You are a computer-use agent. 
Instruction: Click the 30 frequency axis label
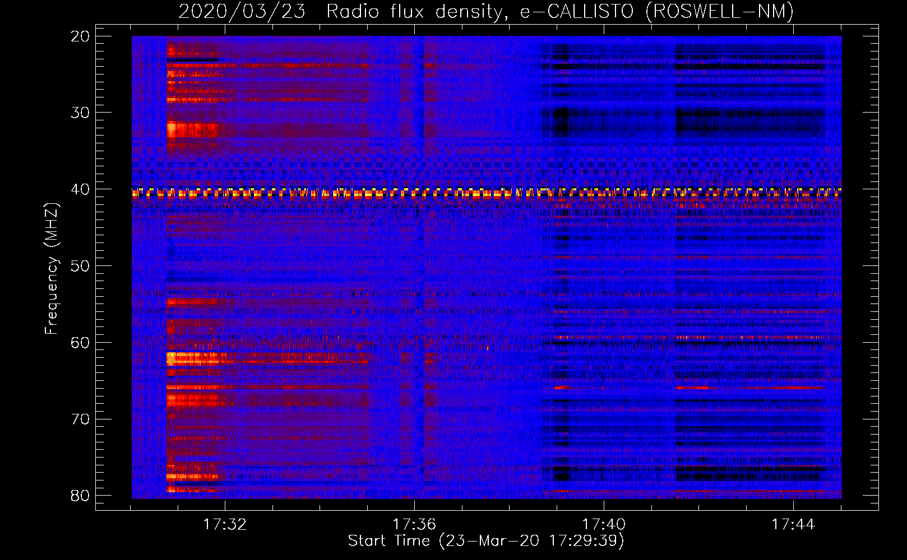81,113
